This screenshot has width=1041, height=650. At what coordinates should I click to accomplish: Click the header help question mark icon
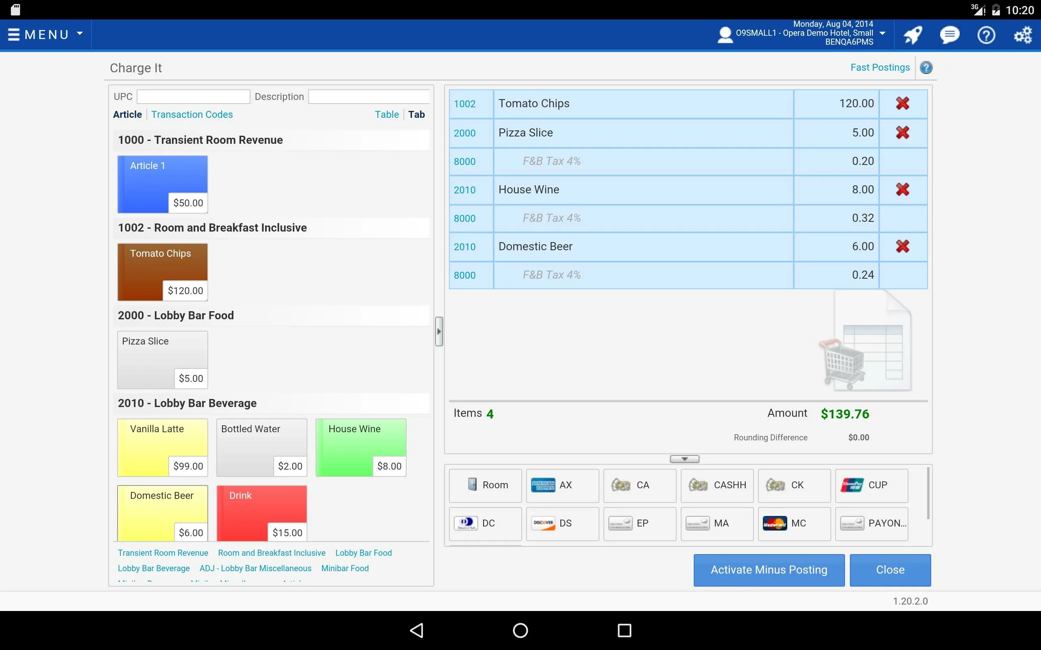[x=986, y=35]
